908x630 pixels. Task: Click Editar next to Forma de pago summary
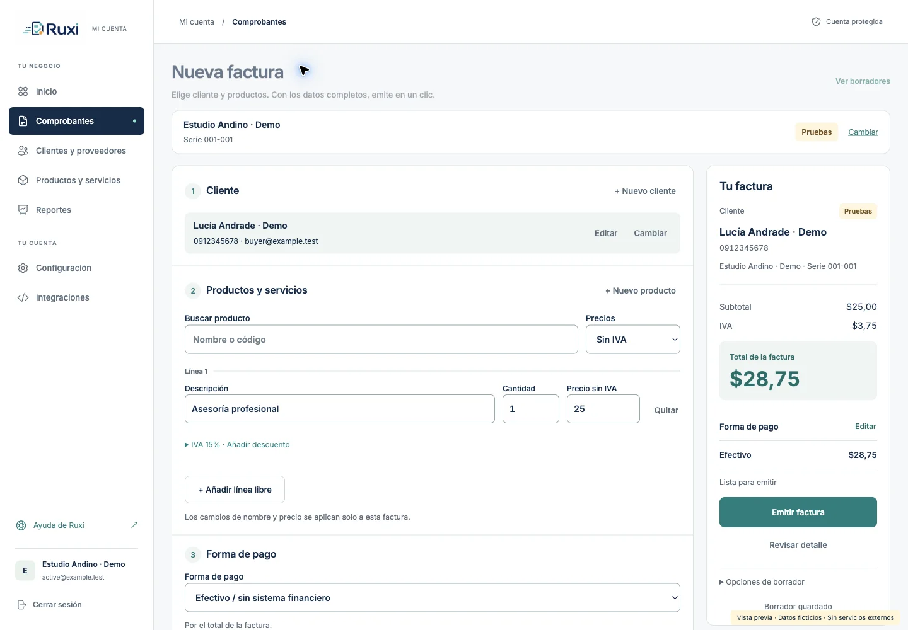point(865,427)
